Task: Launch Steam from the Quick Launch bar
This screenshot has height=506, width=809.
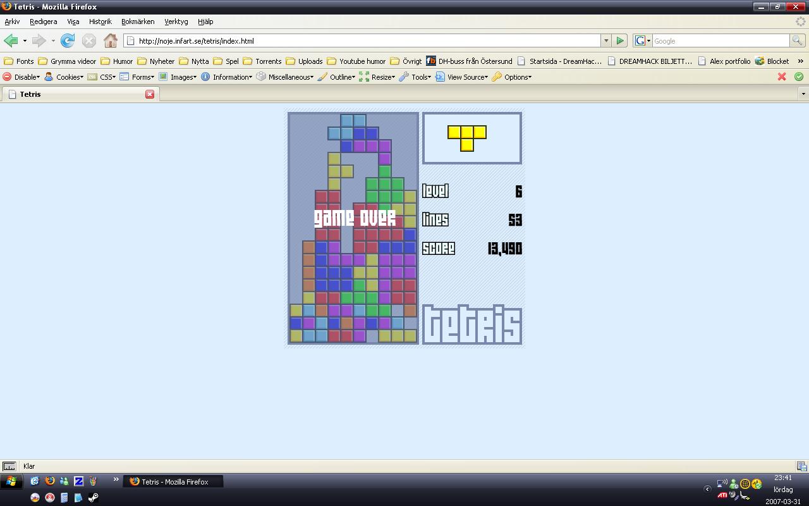Action: click(93, 498)
